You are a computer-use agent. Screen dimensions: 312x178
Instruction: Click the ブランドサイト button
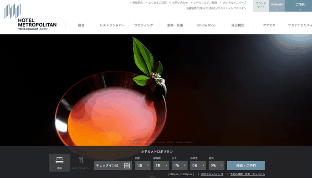[261, 6]
